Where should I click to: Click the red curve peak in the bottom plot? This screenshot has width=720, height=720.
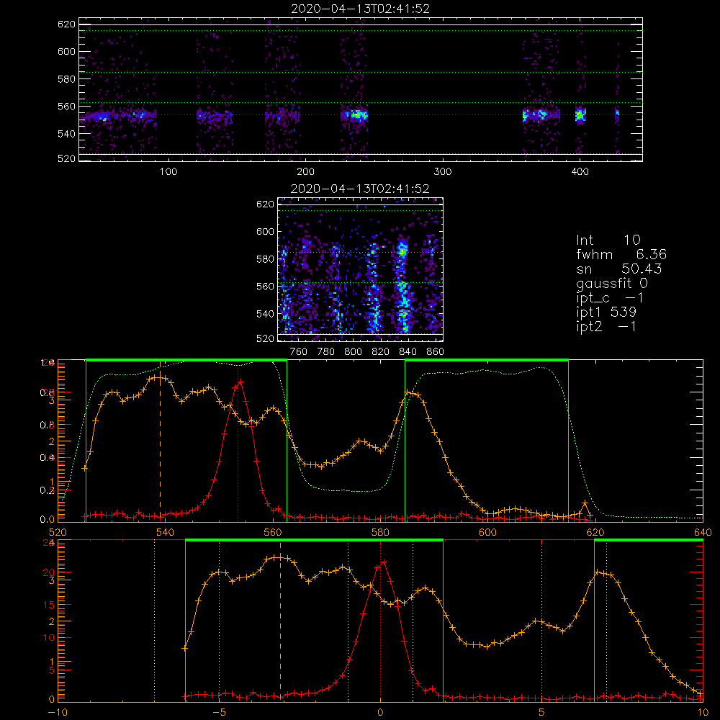coord(384,562)
